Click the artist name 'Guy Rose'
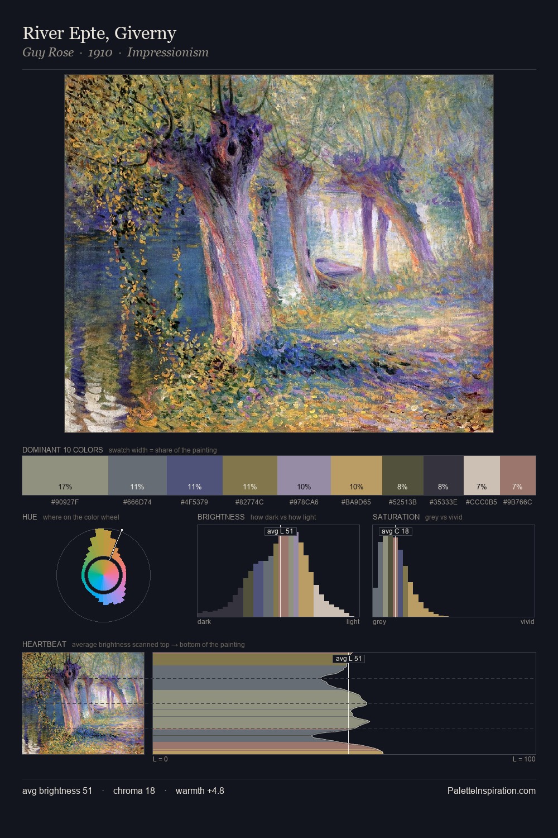Image resolution: width=558 pixels, height=838 pixels. click(48, 53)
